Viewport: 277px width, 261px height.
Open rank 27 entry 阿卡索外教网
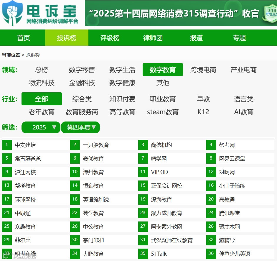(x=166, y=226)
